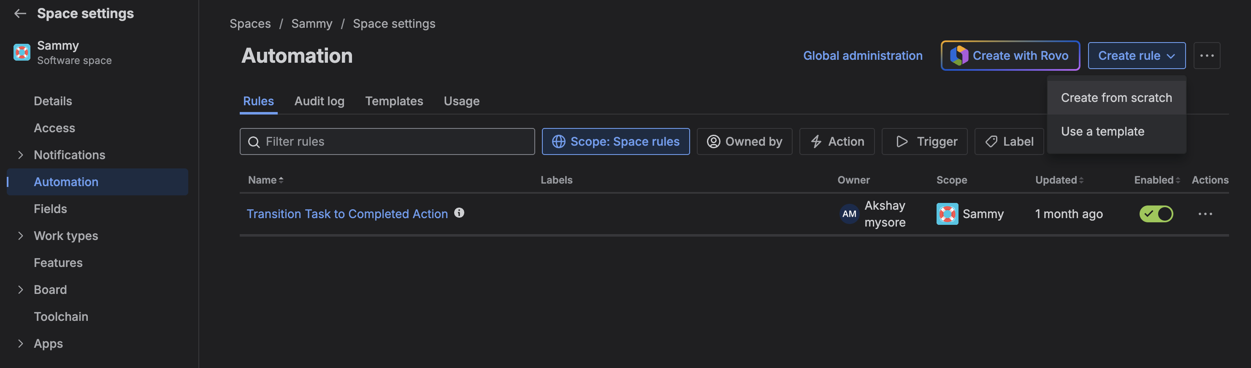The height and width of the screenshot is (368, 1251).
Task: Click the info icon next to the rule name
Action: [459, 213]
